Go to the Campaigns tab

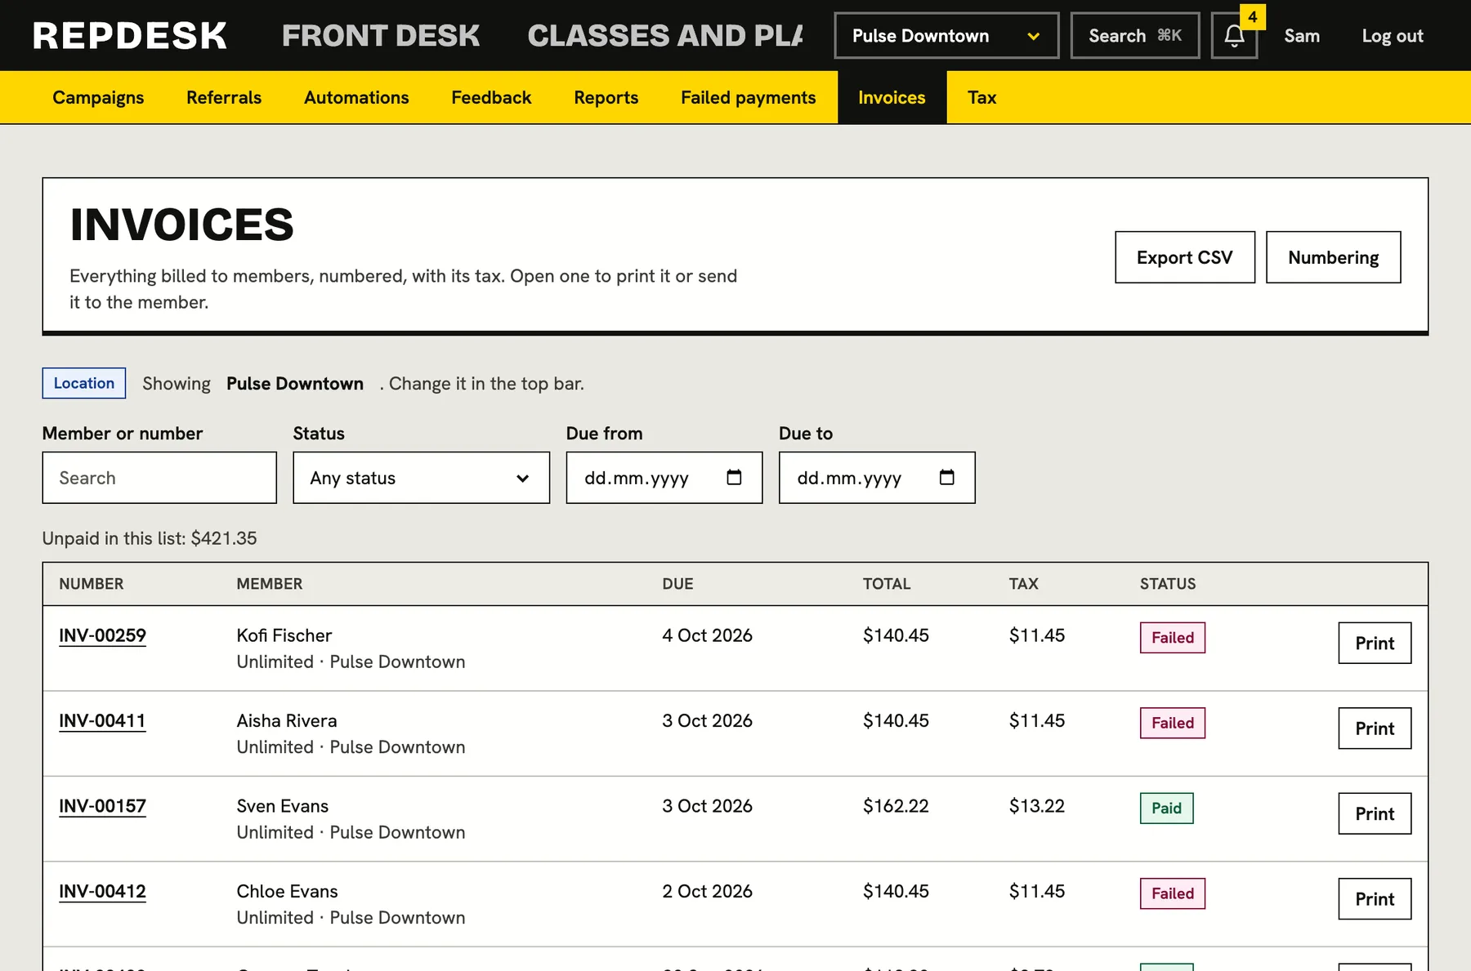point(98,97)
